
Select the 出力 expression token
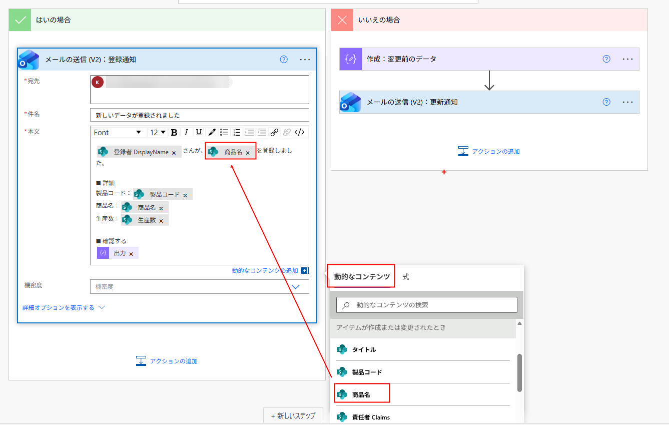point(118,253)
